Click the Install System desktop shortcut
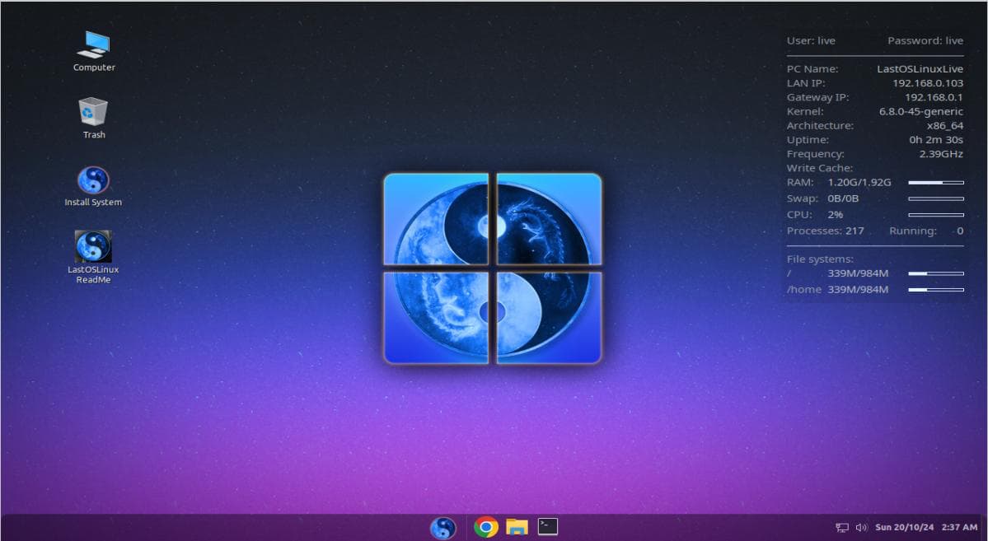988x541 pixels. [93, 181]
